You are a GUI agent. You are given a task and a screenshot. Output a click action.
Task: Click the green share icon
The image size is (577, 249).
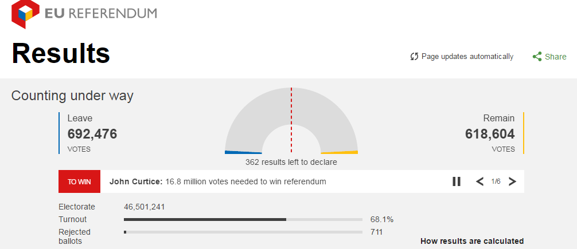537,57
